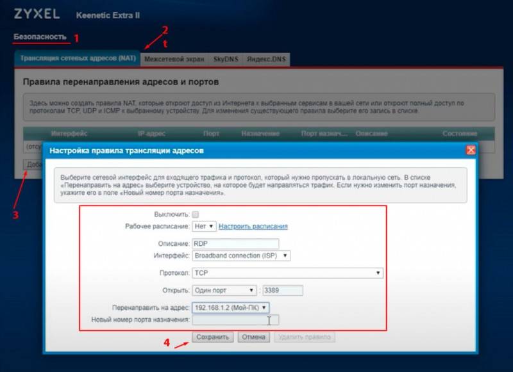Open the Интерфейс Broadband connection dropdown
The height and width of the screenshot is (372, 513).
[241, 255]
